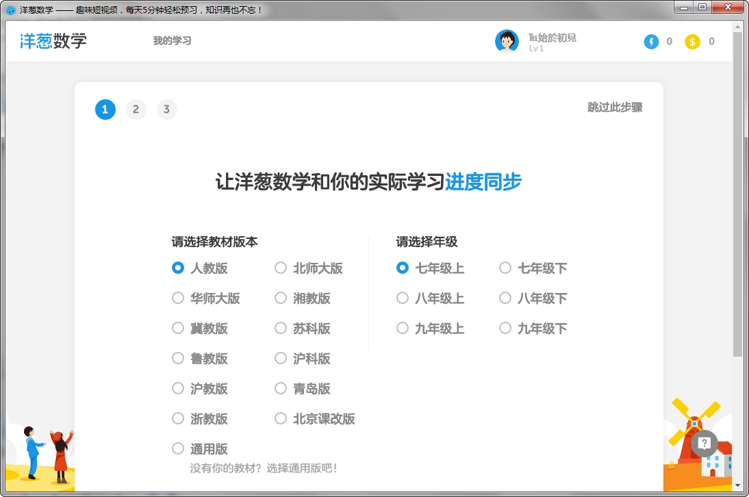Click the step 3 circle
749x497 pixels.
[166, 110]
